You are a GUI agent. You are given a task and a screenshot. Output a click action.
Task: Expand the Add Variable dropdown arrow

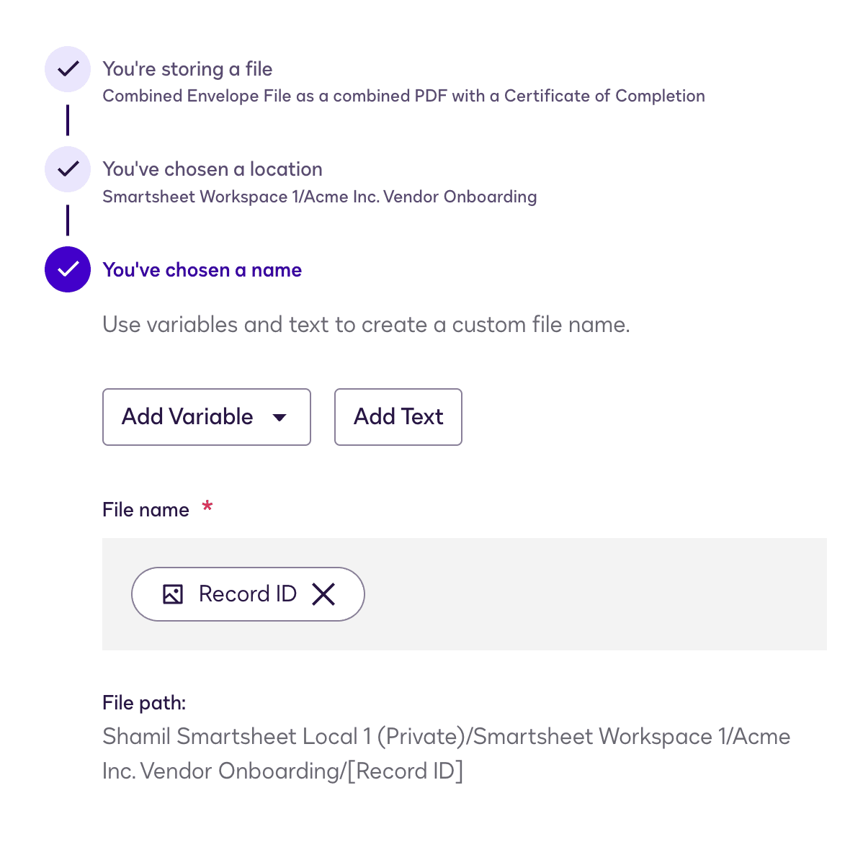click(x=280, y=417)
